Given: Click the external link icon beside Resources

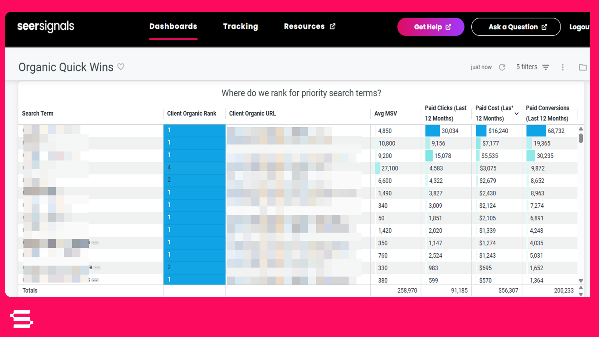Looking at the screenshot, I should click(333, 27).
